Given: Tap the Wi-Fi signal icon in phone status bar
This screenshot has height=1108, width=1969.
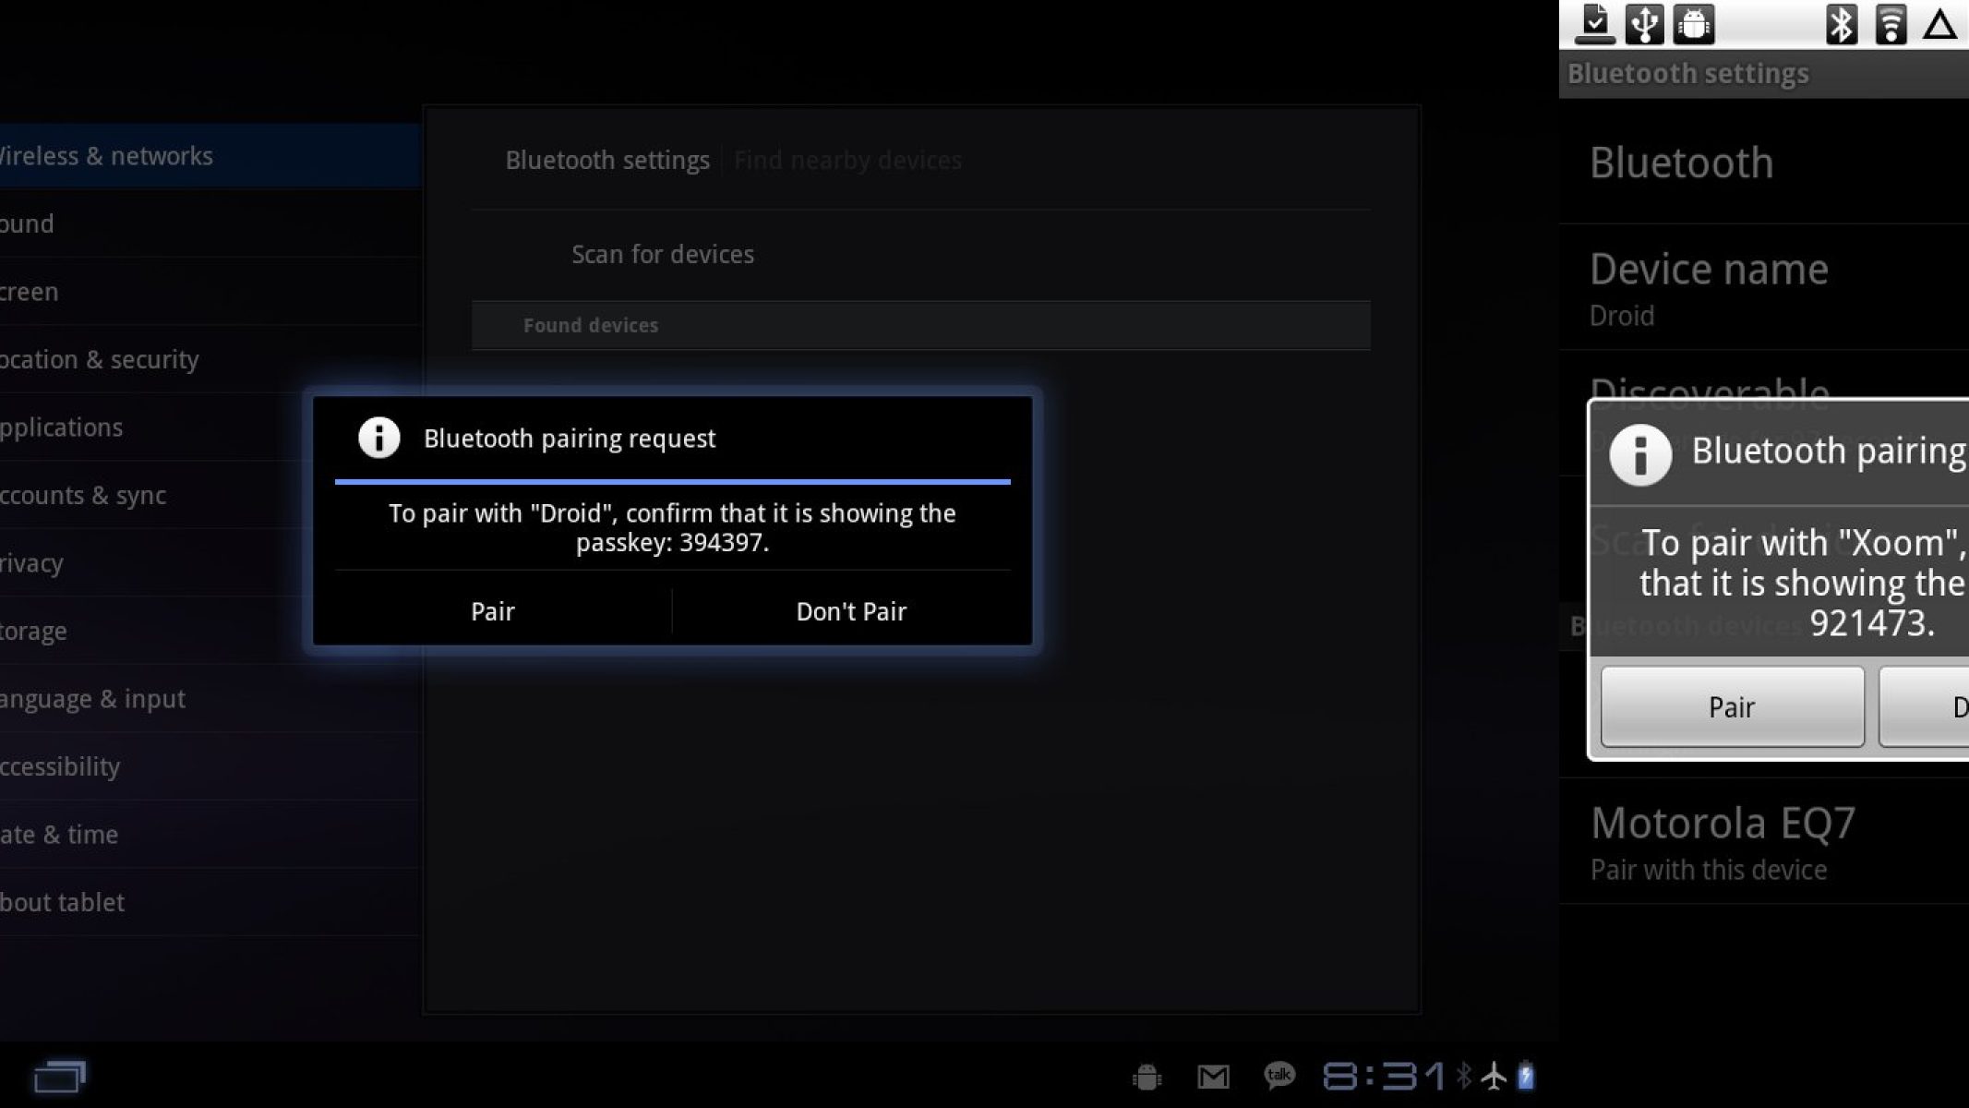Looking at the screenshot, I should pyautogui.click(x=1891, y=25).
